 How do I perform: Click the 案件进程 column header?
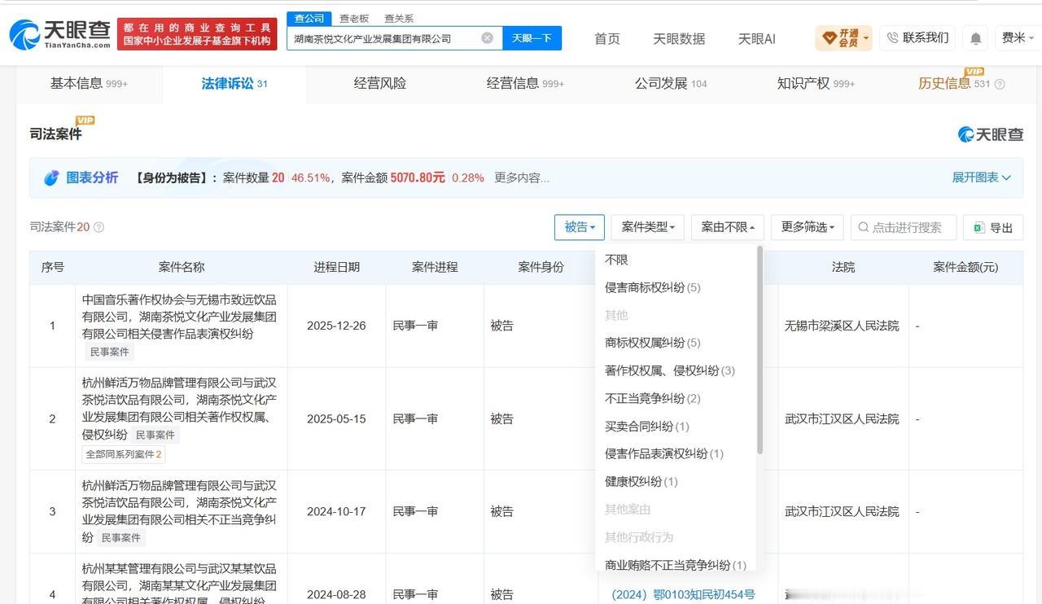coord(435,267)
